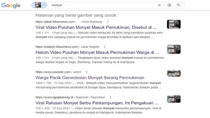Open "Viral Ratusan Monyet Serbu Perkampungan" result

pyautogui.click(x=97, y=103)
